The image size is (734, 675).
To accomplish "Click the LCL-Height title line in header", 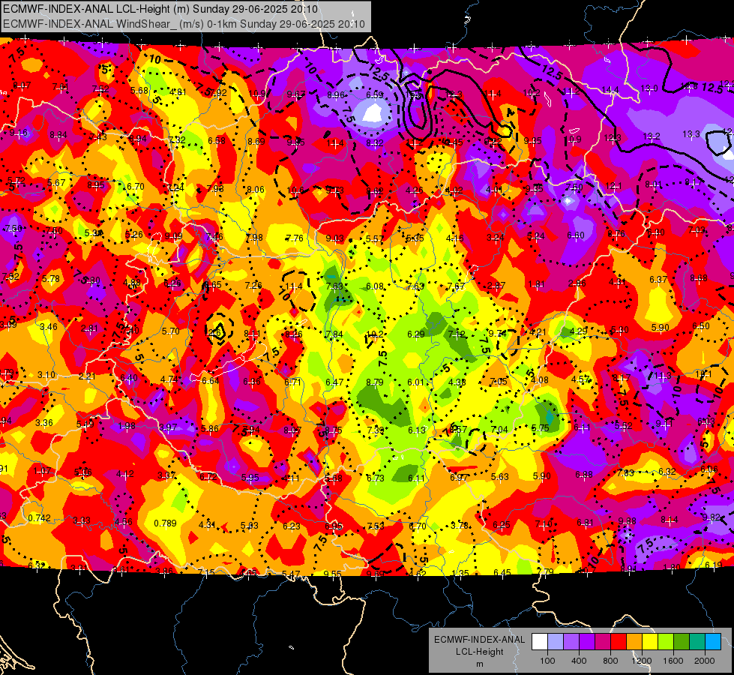I will (160, 9).
